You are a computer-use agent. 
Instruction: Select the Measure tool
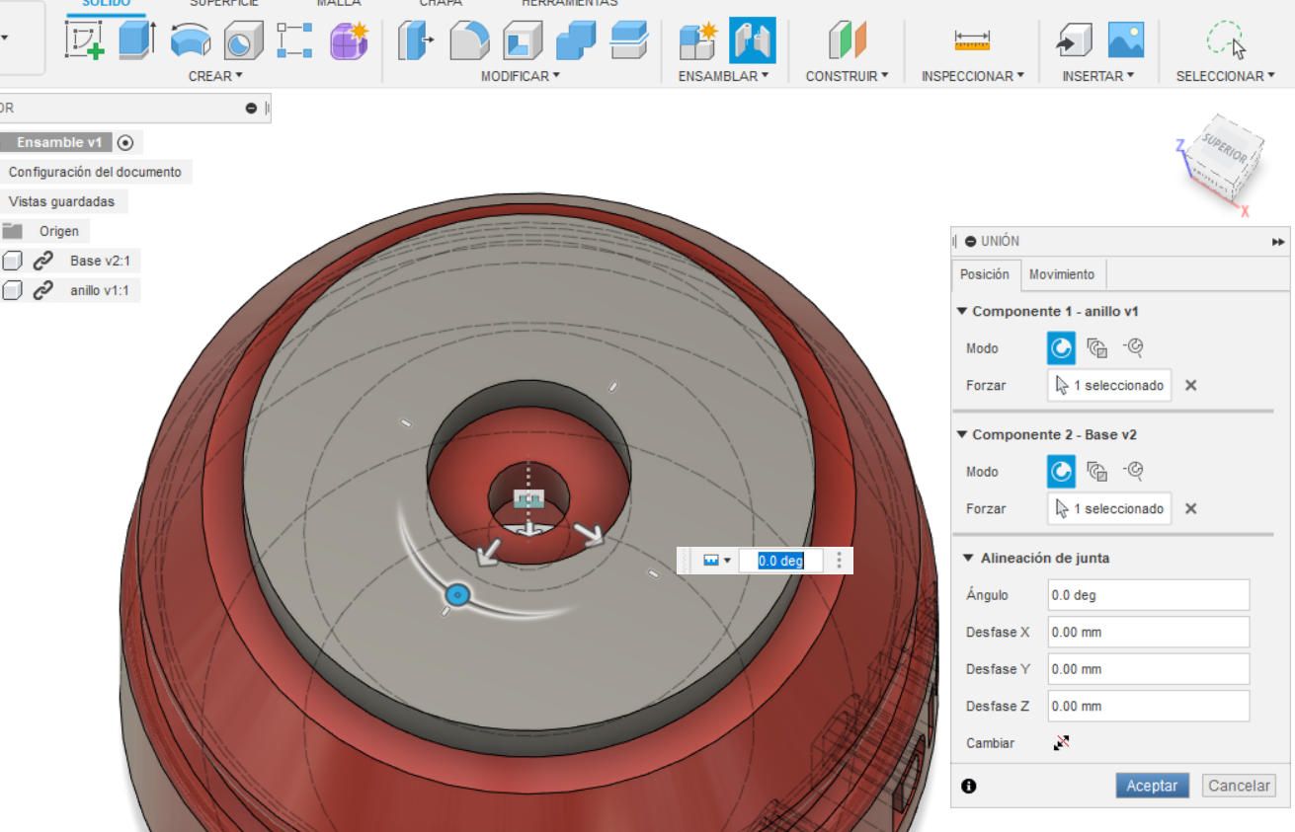coord(972,40)
